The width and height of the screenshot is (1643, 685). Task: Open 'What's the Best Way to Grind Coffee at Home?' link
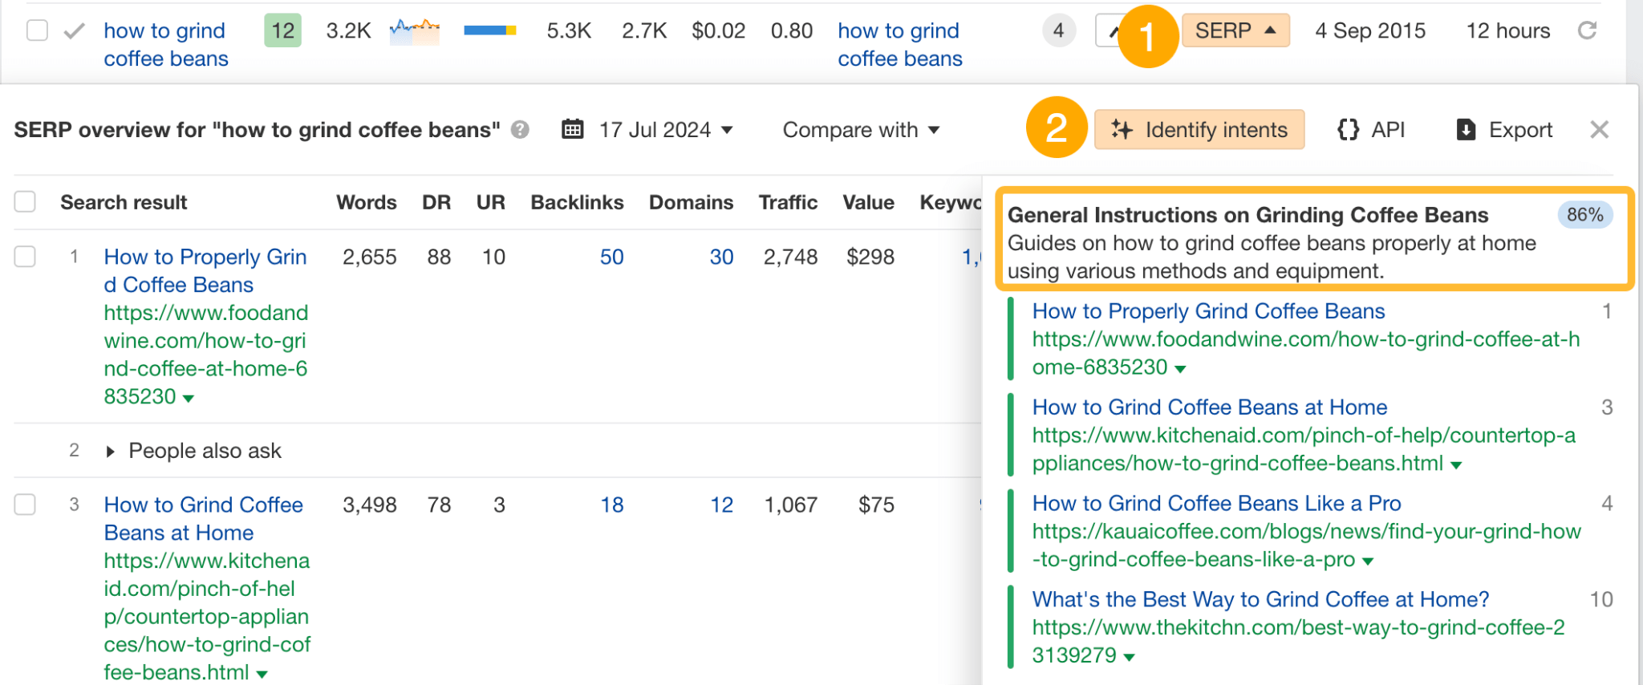pyautogui.click(x=1260, y=600)
